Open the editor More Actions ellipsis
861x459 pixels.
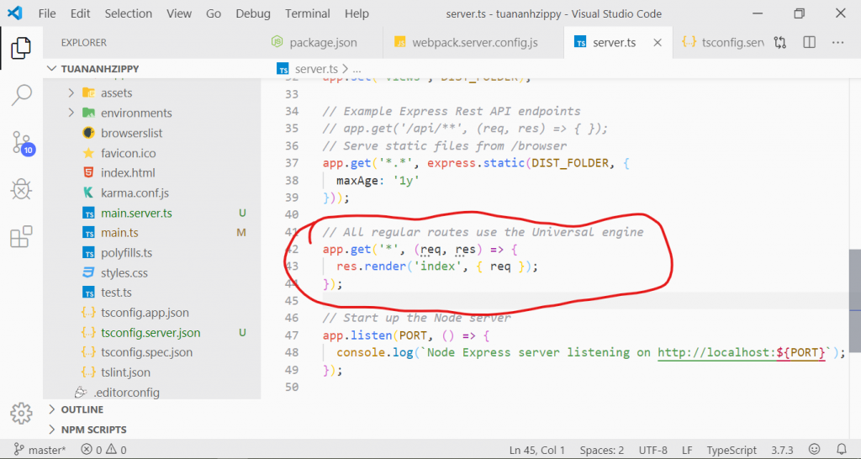coord(837,42)
